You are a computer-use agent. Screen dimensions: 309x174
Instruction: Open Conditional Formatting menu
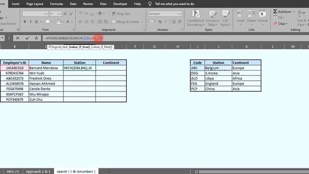[196, 18]
